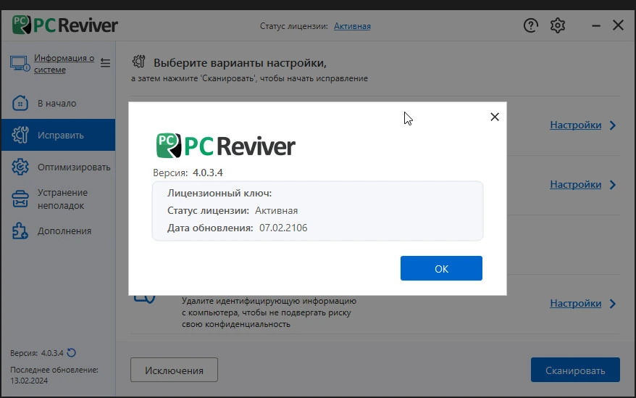636x398 pixels.
Task: Collapse the sidebar with the hamburger icon
Action: coord(106,63)
